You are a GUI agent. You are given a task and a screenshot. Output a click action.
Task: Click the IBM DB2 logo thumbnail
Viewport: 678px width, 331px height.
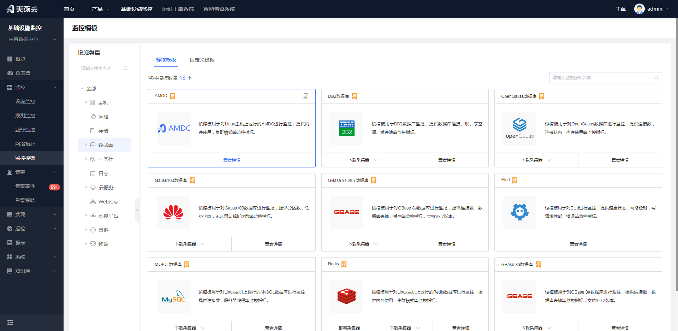[x=347, y=128]
